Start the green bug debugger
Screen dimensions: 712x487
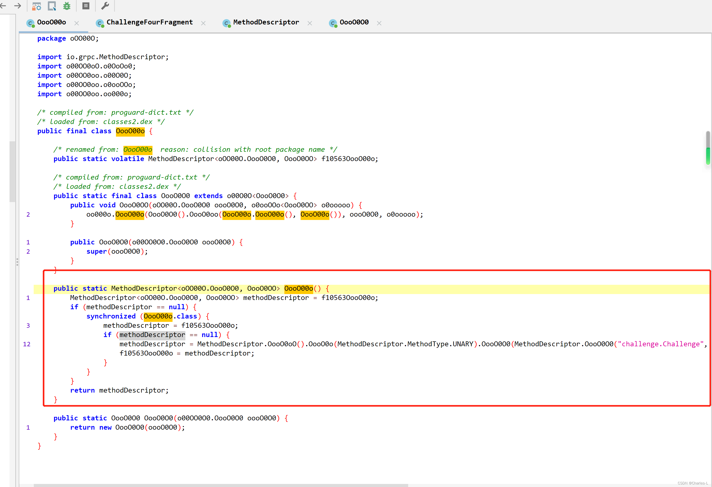[x=67, y=6]
